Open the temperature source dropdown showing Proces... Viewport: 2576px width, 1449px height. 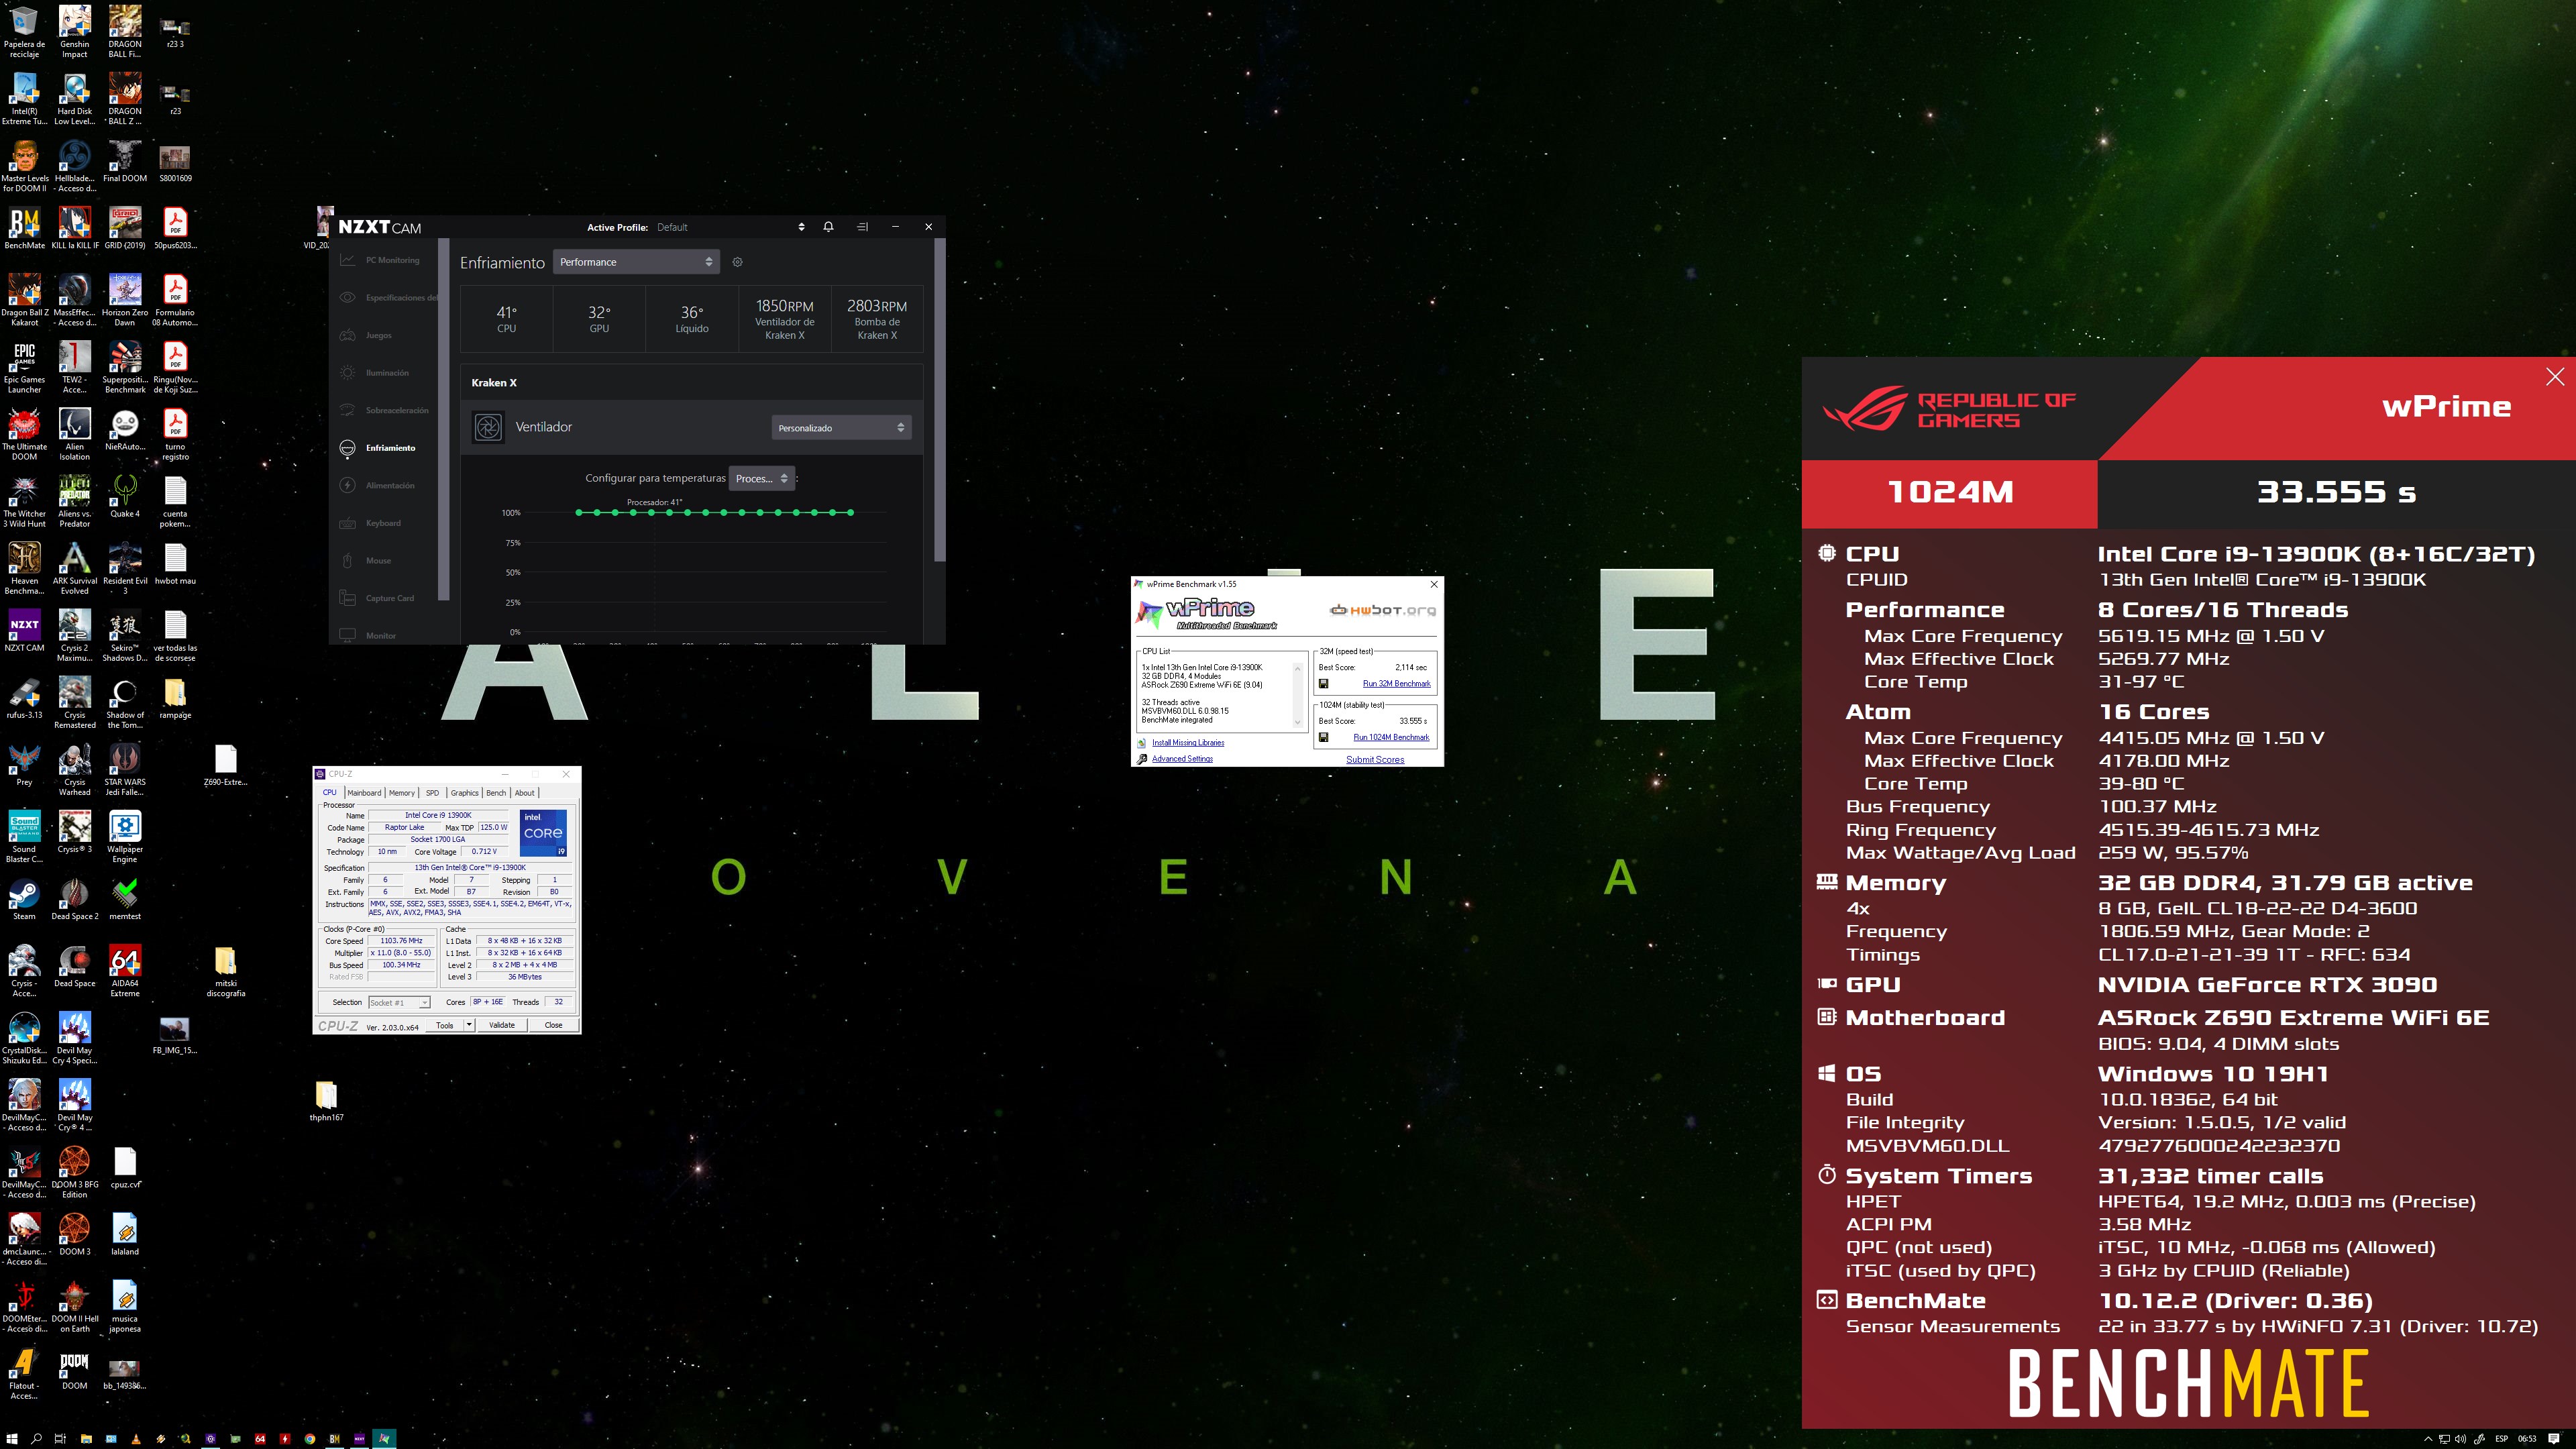click(762, 478)
